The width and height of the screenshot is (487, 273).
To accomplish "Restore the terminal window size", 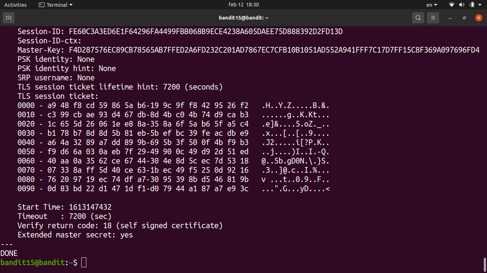I will click(464, 18).
